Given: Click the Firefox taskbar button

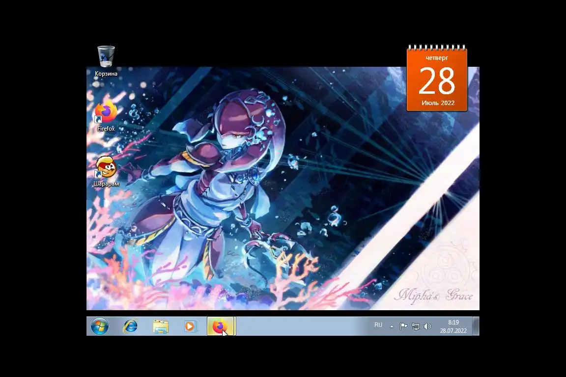Looking at the screenshot, I should pyautogui.click(x=221, y=326).
